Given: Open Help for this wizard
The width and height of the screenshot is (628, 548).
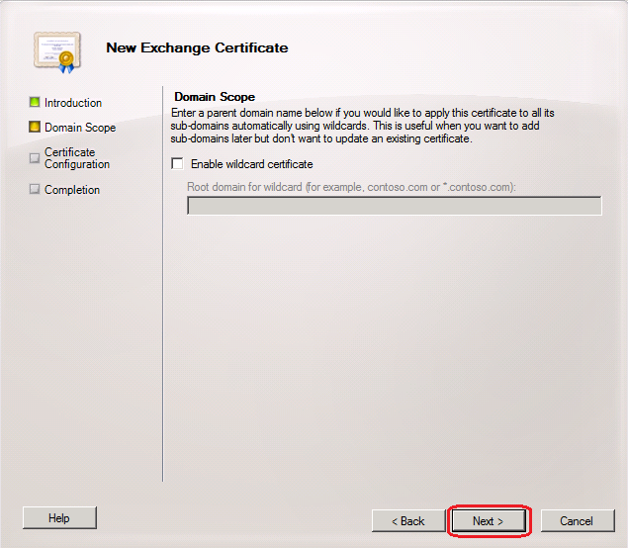Looking at the screenshot, I should [59, 517].
